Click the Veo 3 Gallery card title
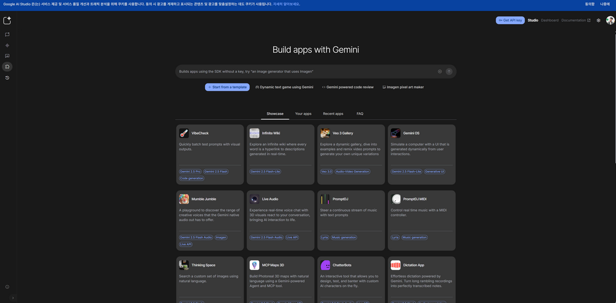Screen dimensions: 616x303 click(343, 133)
